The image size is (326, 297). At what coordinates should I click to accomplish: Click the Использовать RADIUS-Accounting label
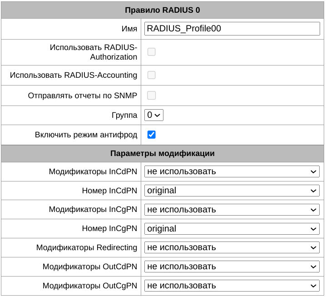tap(74, 75)
